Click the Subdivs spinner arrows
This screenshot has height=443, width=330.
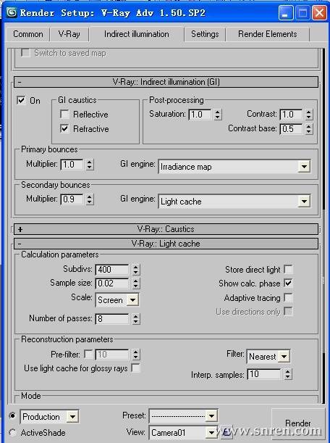tap(135, 269)
